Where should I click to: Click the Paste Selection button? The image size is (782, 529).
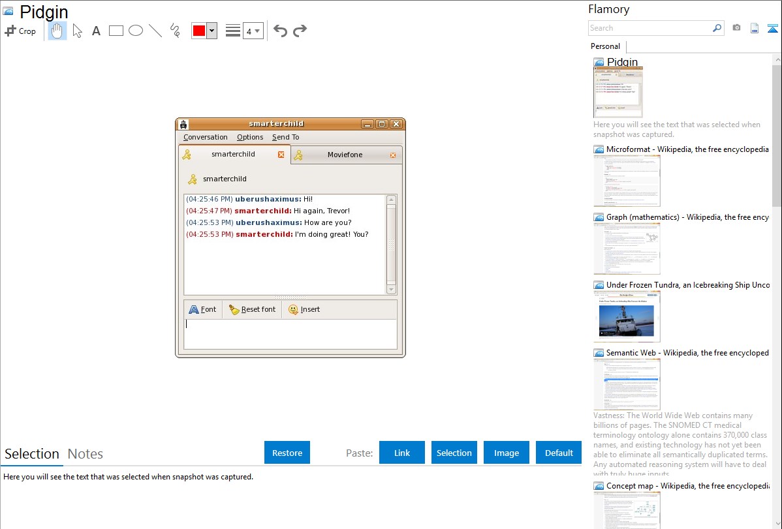[454, 453]
